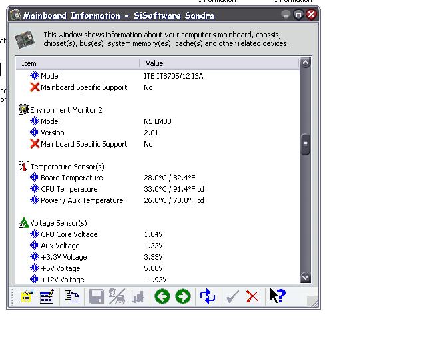426x341 pixels.
Task: Close the Mainboard Information window
Action: coord(311,15)
